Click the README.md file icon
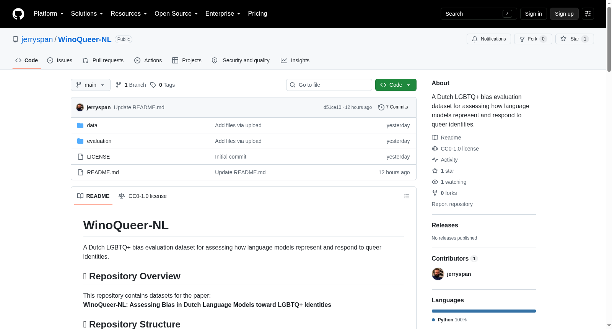The height and width of the screenshot is (329, 612). (x=80, y=172)
